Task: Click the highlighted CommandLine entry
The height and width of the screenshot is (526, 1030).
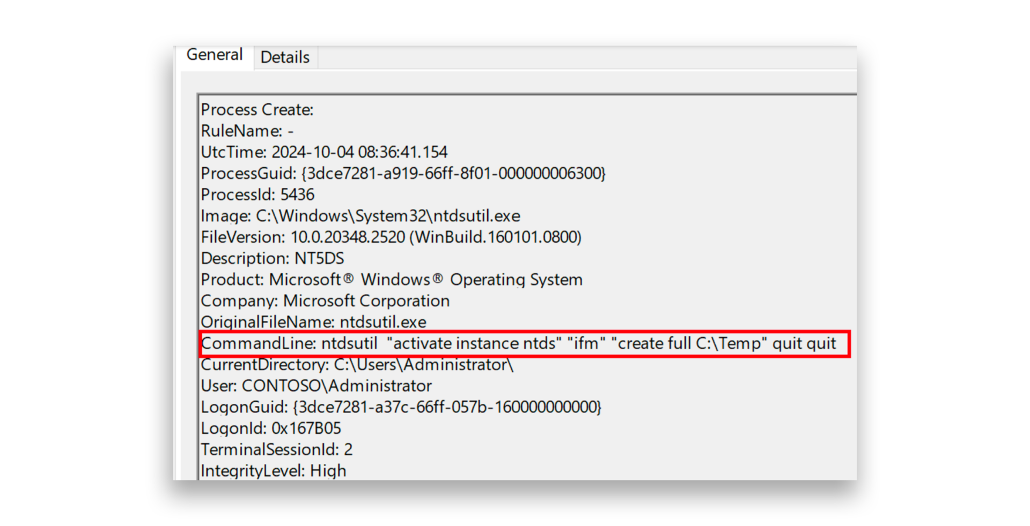Action: coord(518,343)
